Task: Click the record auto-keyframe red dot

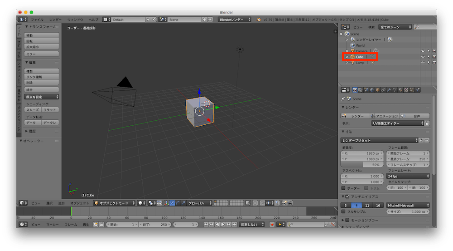Action: point(272,224)
